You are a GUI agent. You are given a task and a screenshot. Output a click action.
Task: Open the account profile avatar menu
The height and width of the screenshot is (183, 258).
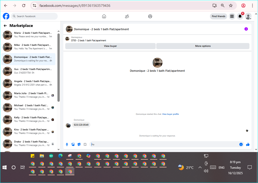(x=248, y=16)
